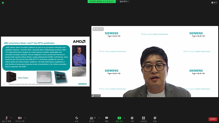This screenshot has width=219, height=123.
Task: Unmute the microphone in Zoom toolbar
Action: point(6,119)
